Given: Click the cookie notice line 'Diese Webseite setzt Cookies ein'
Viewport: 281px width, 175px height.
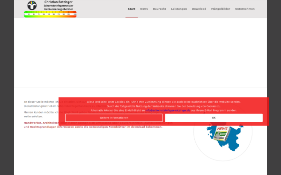Looking at the screenshot, I should [x=163, y=102].
